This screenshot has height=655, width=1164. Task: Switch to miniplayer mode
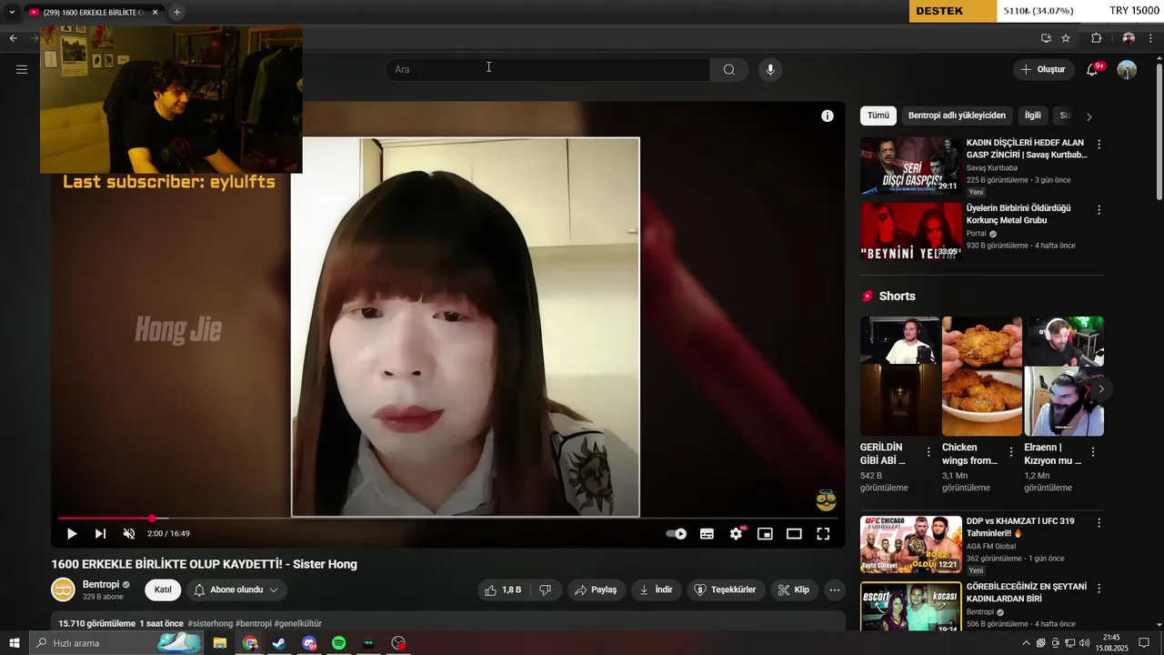(x=765, y=534)
